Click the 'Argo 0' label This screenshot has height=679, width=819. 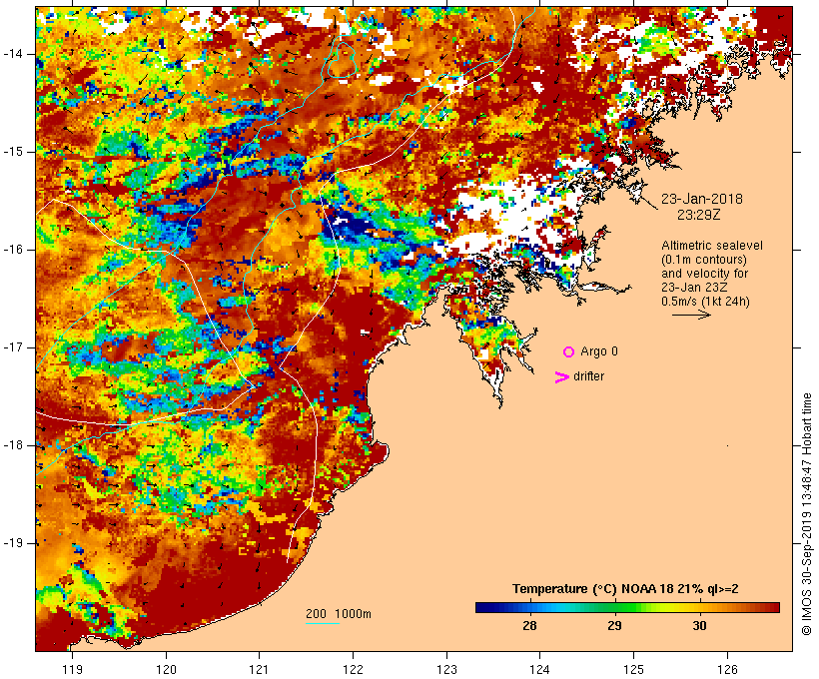click(599, 351)
